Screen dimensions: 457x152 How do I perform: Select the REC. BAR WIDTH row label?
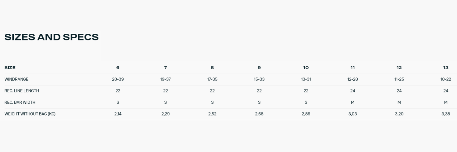[20, 102]
